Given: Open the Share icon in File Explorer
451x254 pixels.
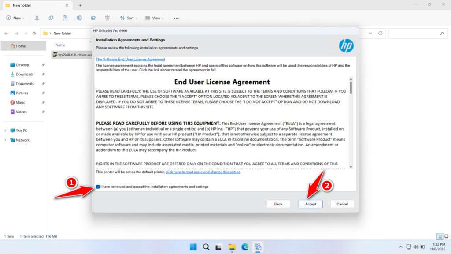Looking at the screenshot, I should (x=93, y=18).
